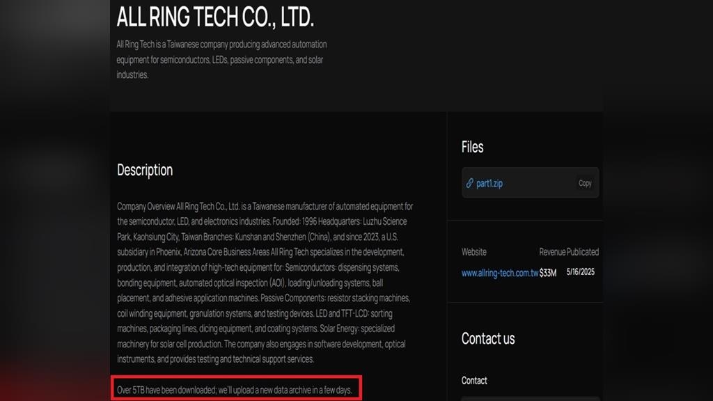Image resolution: width=713 pixels, height=401 pixels.
Task: Click the short company summary under the title
Action: click(221, 59)
